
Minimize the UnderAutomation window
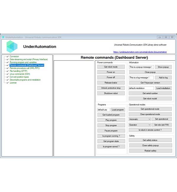(160, 37)
